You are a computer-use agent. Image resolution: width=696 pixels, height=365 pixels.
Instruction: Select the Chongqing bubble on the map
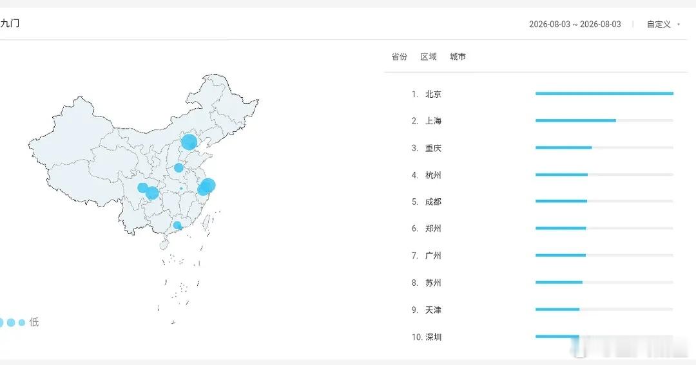[x=152, y=193]
